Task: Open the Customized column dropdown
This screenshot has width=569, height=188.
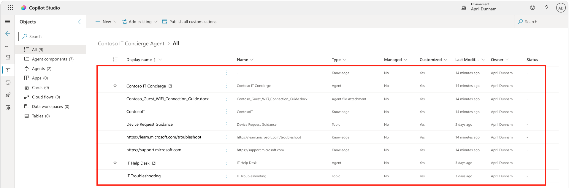Action: (x=445, y=60)
